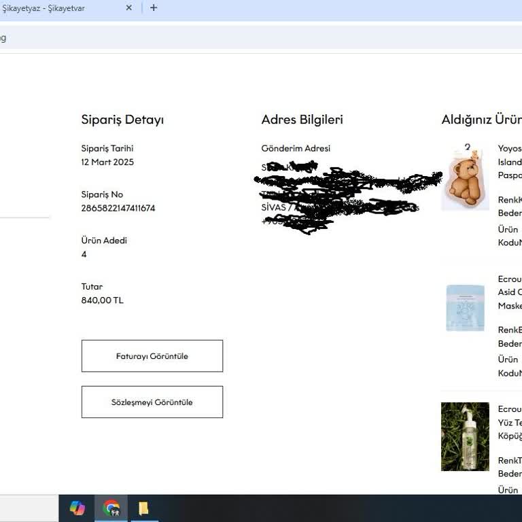This screenshot has width=522, height=522.
Task: Click the Adres Bilgileri heading
Action: (302, 120)
